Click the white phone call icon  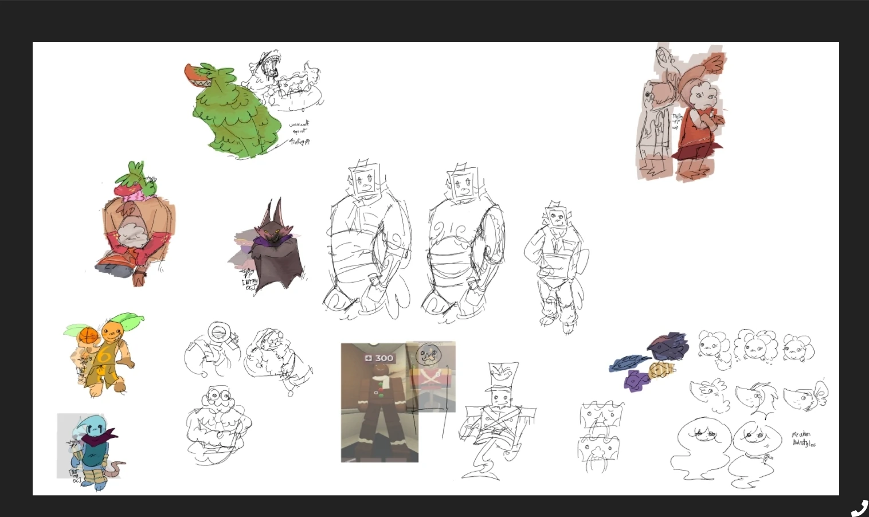pos(859,507)
